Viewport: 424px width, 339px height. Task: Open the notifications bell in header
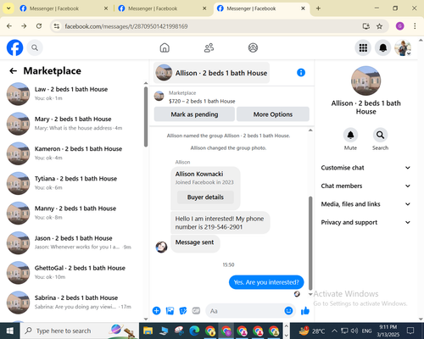point(382,47)
